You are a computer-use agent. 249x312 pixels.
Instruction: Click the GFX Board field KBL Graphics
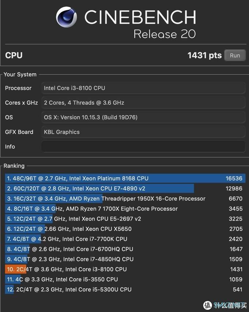coord(143,132)
